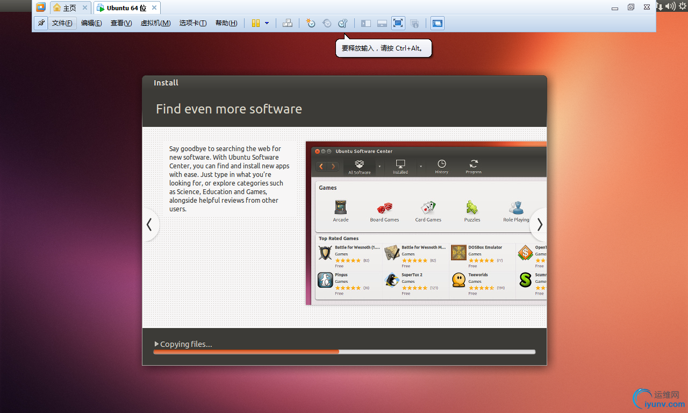Open the Ubuntu volume indicator
Image resolution: width=688 pixels, height=413 pixels.
pos(670,6)
